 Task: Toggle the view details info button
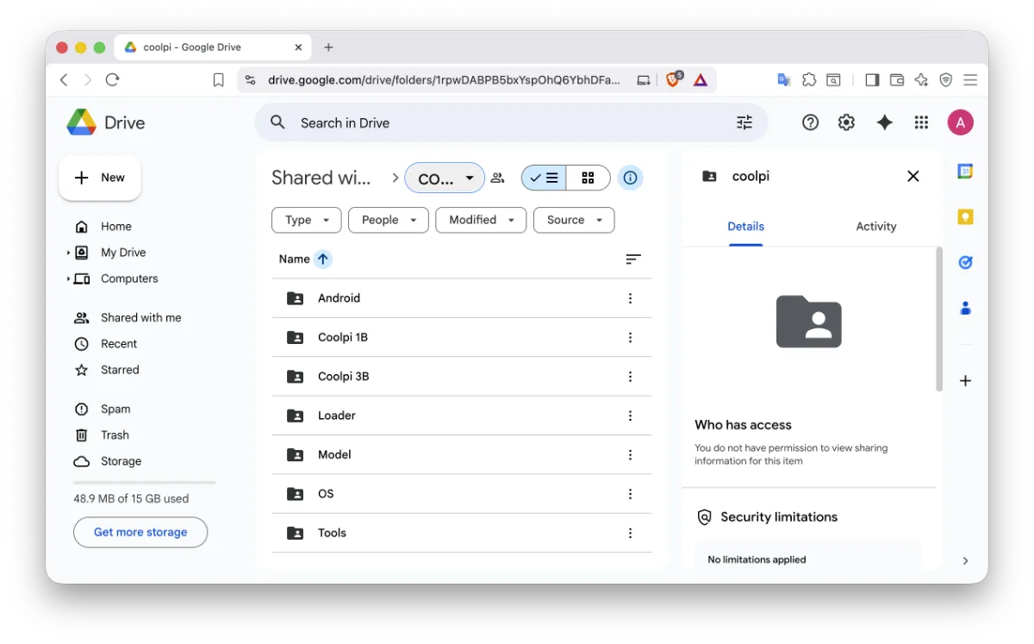630,178
